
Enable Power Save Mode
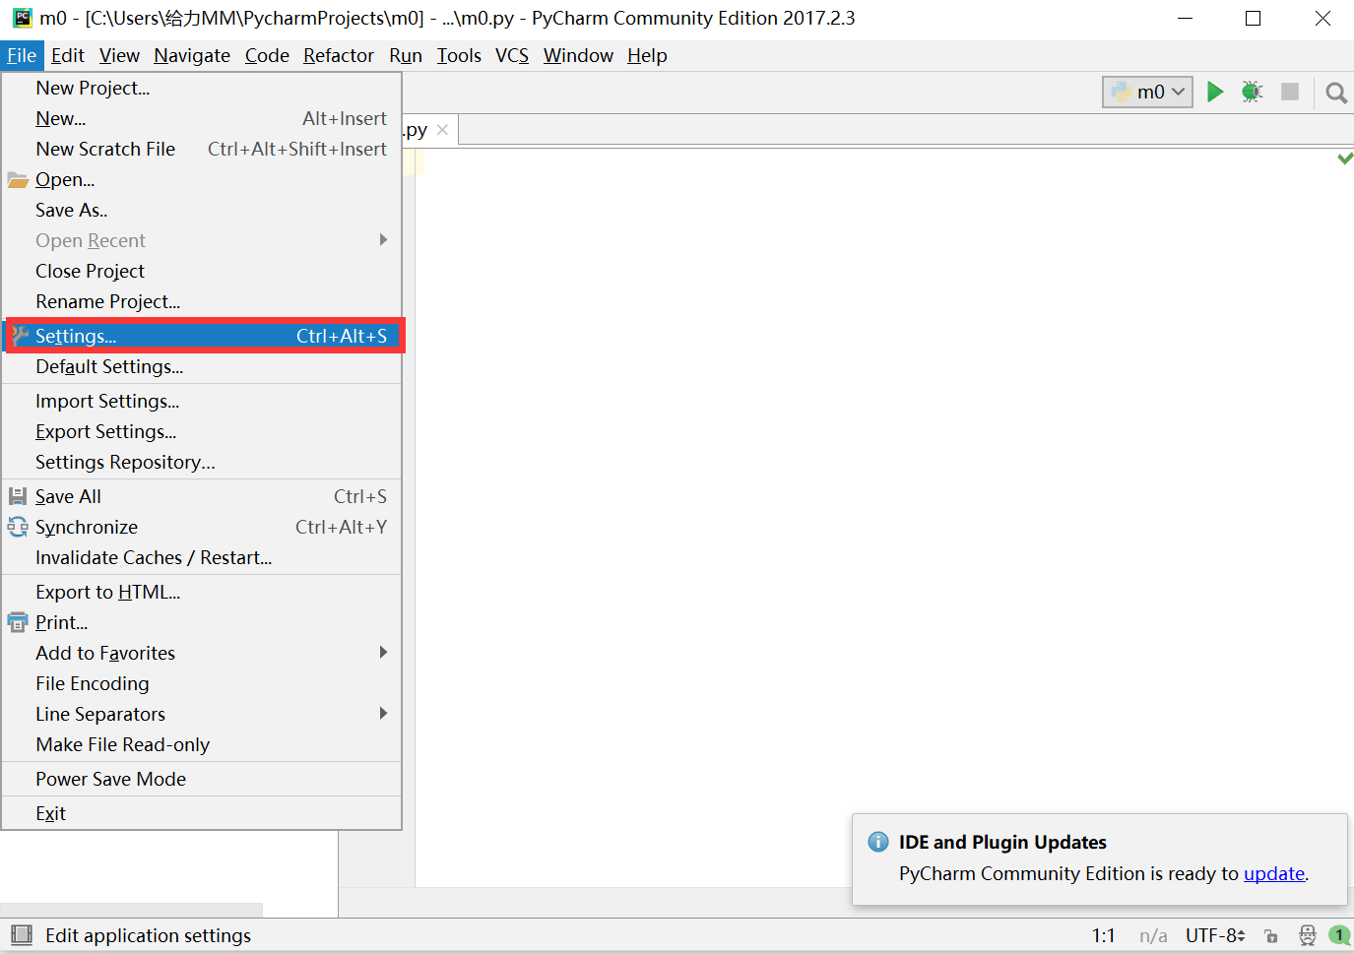click(x=202, y=779)
